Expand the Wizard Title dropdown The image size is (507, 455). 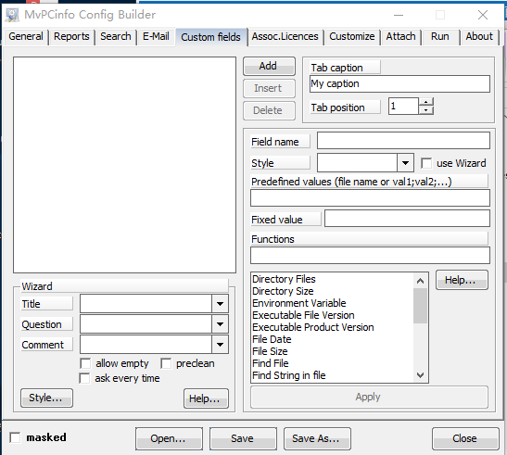[x=221, y=304]
